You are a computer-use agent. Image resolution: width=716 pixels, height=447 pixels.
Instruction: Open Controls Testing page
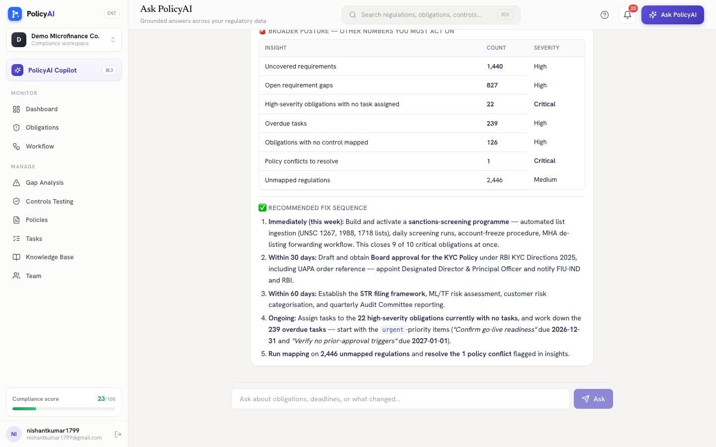coord(64,201)
